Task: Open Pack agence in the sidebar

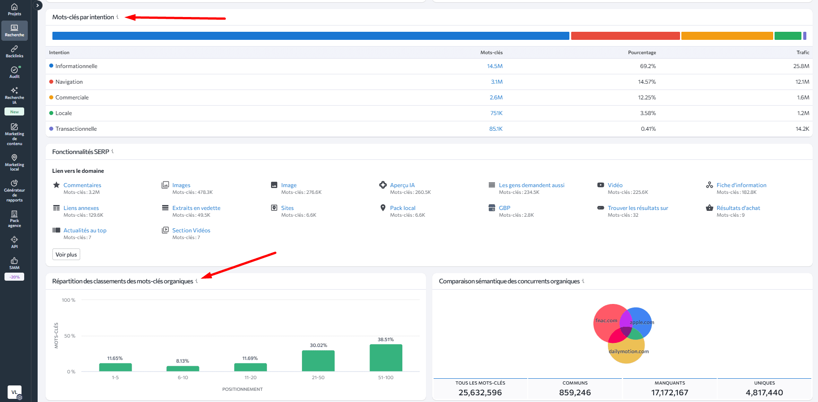Action: 14,218
